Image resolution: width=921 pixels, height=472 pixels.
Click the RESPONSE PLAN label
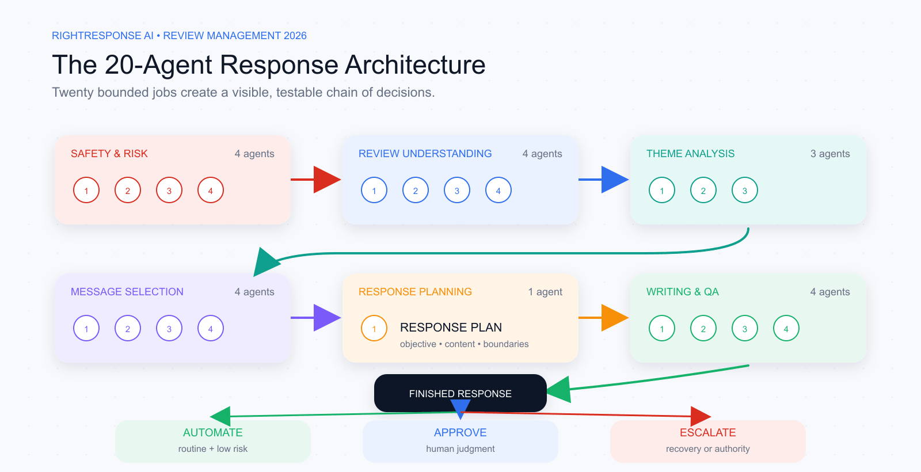coord(451,328)
